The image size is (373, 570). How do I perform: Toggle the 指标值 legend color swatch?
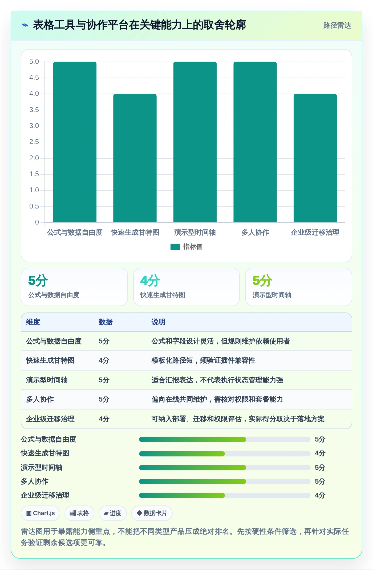175,247
